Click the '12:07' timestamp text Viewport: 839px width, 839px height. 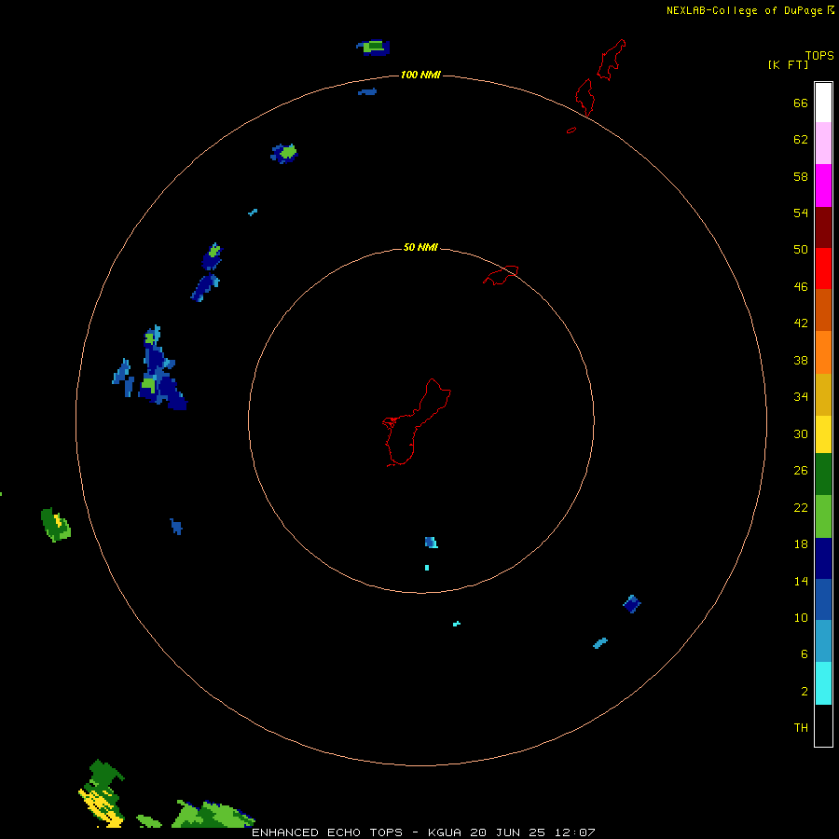574,832
